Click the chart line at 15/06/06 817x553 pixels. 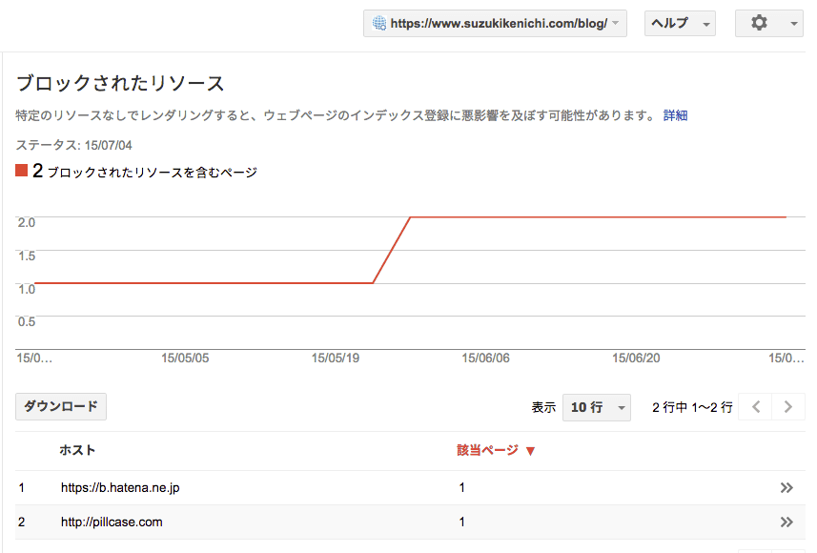click(485, 217)
